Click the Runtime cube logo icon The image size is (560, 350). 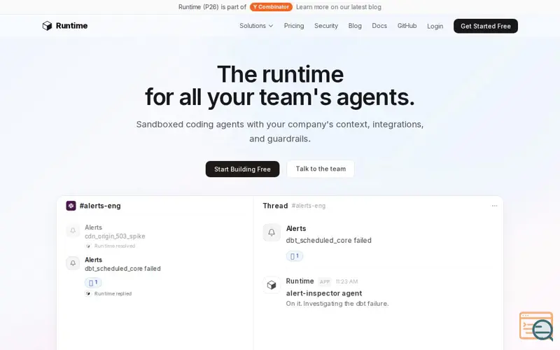[47, 26]
